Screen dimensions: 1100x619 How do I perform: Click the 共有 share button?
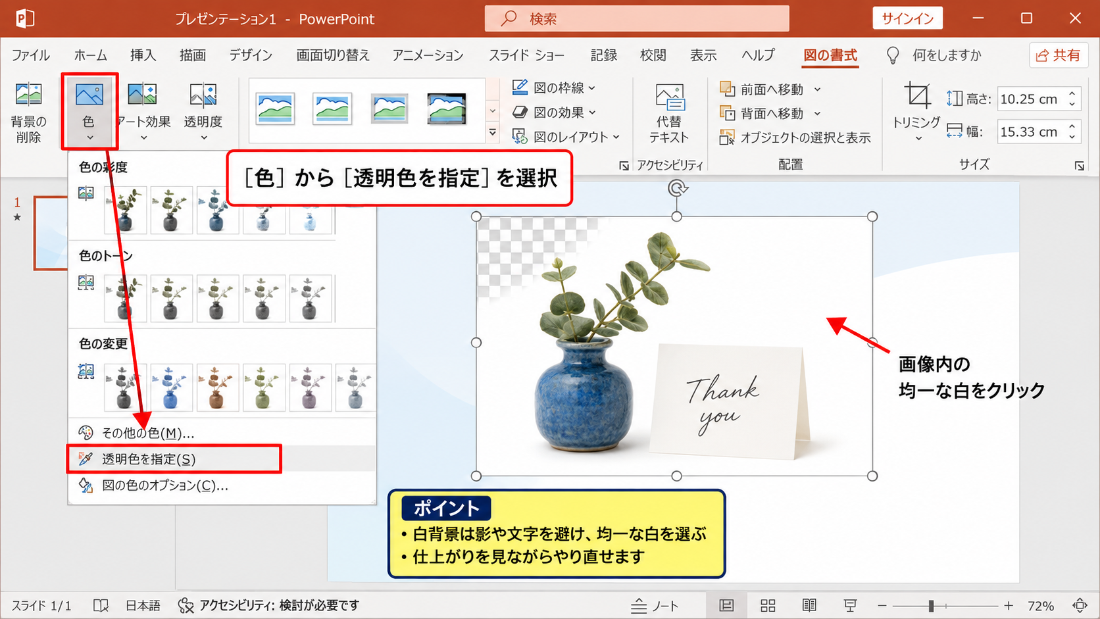pos(1058,55)
